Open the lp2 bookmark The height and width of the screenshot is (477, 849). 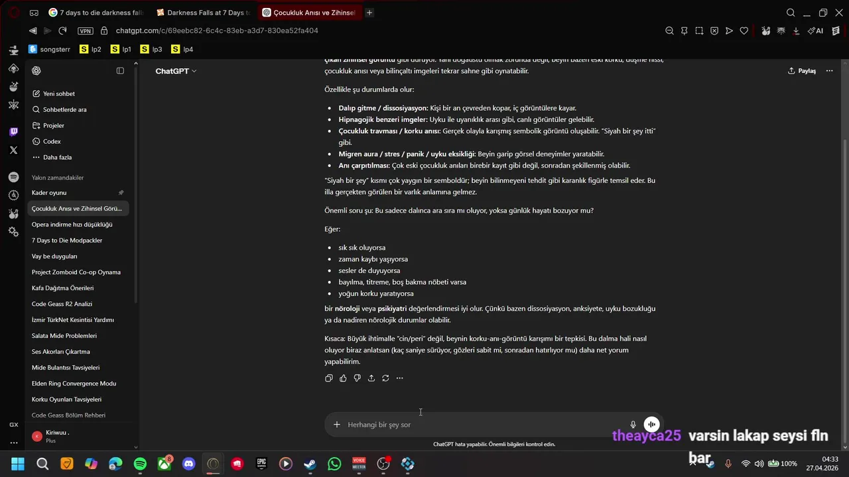91,49
